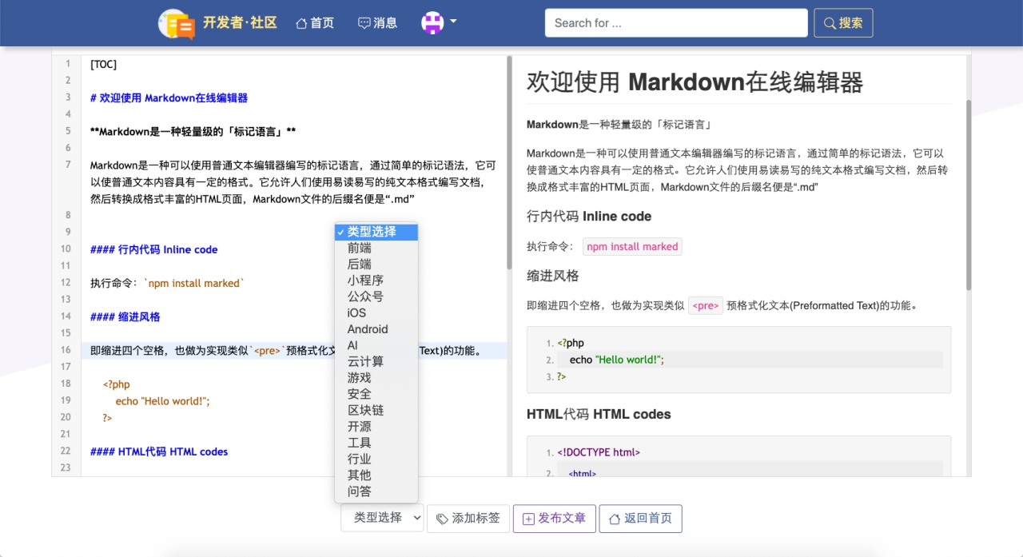Focus the Search for input field

676,23
